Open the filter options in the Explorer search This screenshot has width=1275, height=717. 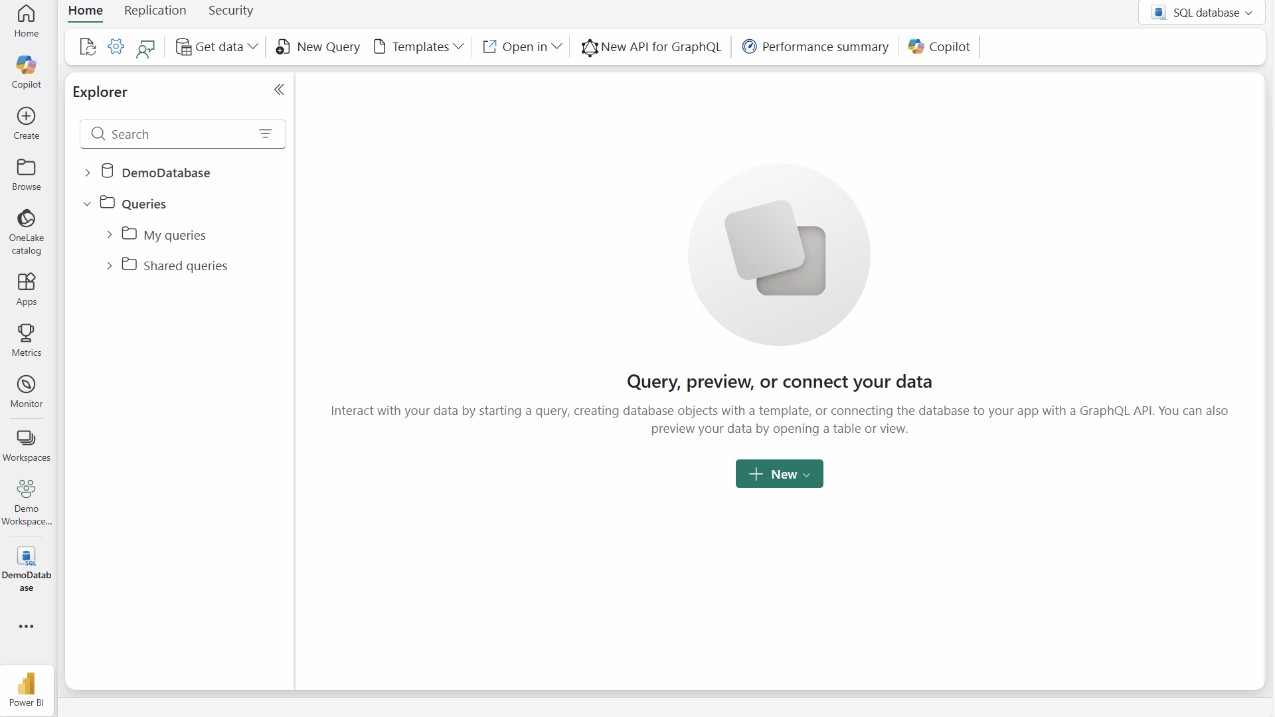[x=266, y=133]
